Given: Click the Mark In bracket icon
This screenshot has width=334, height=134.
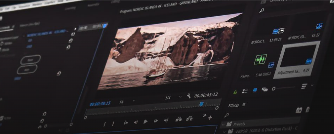Looking at the screenshot, I should (x=104, y=124).
